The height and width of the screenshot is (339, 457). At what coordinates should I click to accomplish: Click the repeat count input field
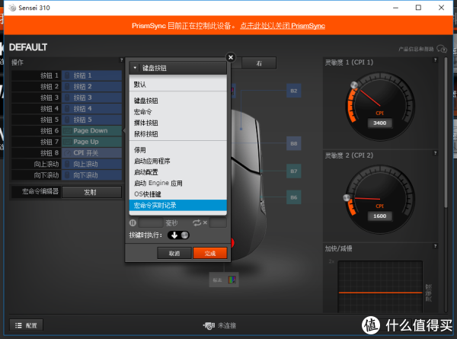click(x=218, y=223)
